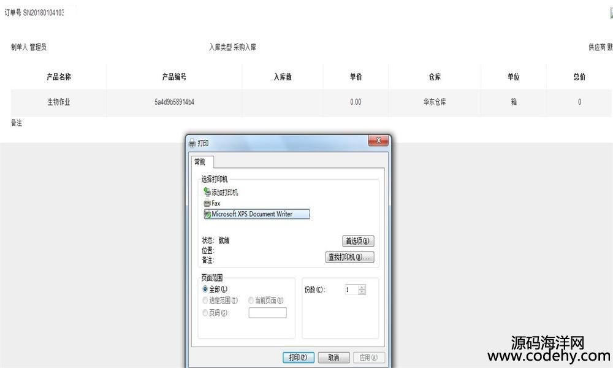Click the unit price cell 0.00
Viewport: 613px width, 368px height.
tap(356, 102)
